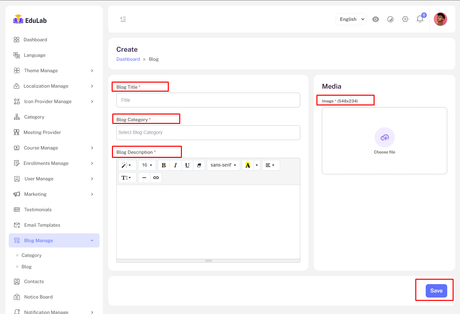
Task: Open the English language dropdown
Action: [x=351, y=19]
